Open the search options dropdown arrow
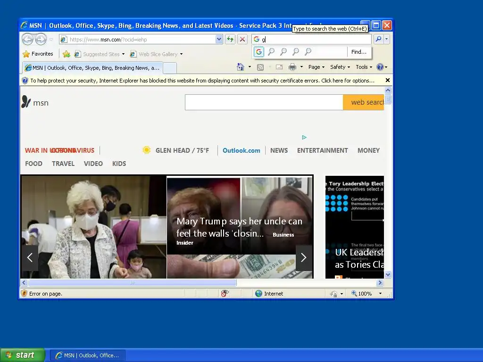Screen dimensions: 483x362 click(x=386, y=39)
